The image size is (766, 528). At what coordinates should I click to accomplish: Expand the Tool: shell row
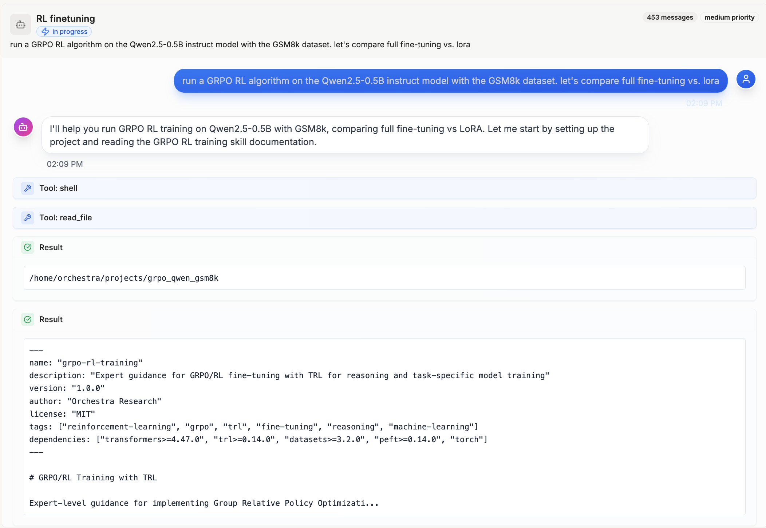click(x=384, y=188)
